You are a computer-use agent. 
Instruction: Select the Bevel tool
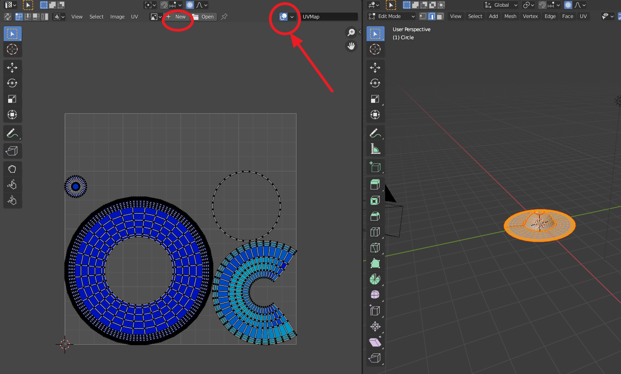coord(375,217)
